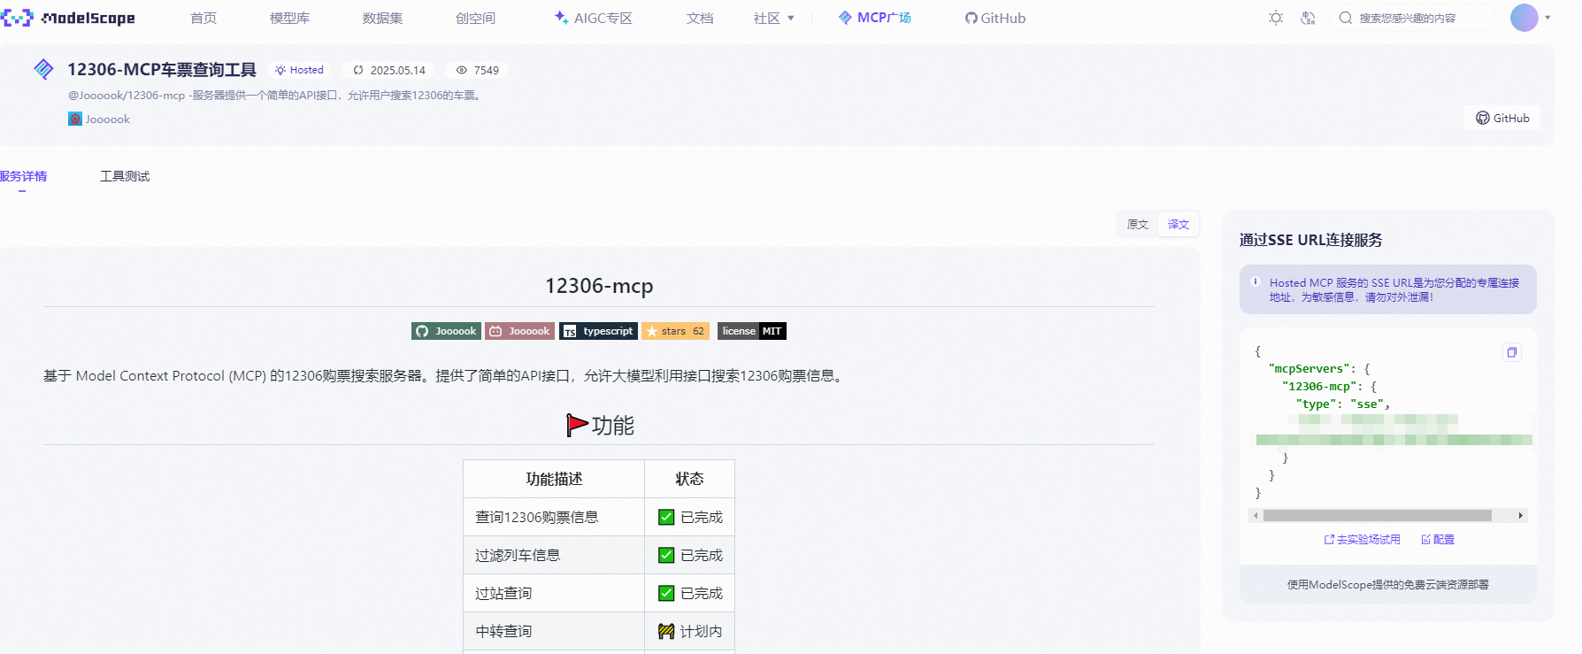
Task: Open the GitHub link in top navigation
Action: point(995,18)
